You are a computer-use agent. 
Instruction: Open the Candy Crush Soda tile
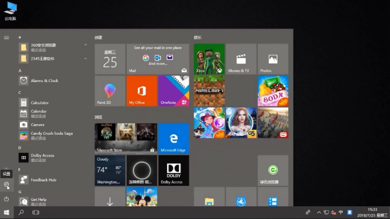(273, 91)
